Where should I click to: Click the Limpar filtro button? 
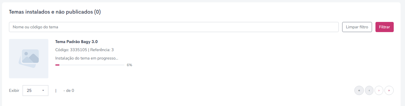[x=357, y=27]
